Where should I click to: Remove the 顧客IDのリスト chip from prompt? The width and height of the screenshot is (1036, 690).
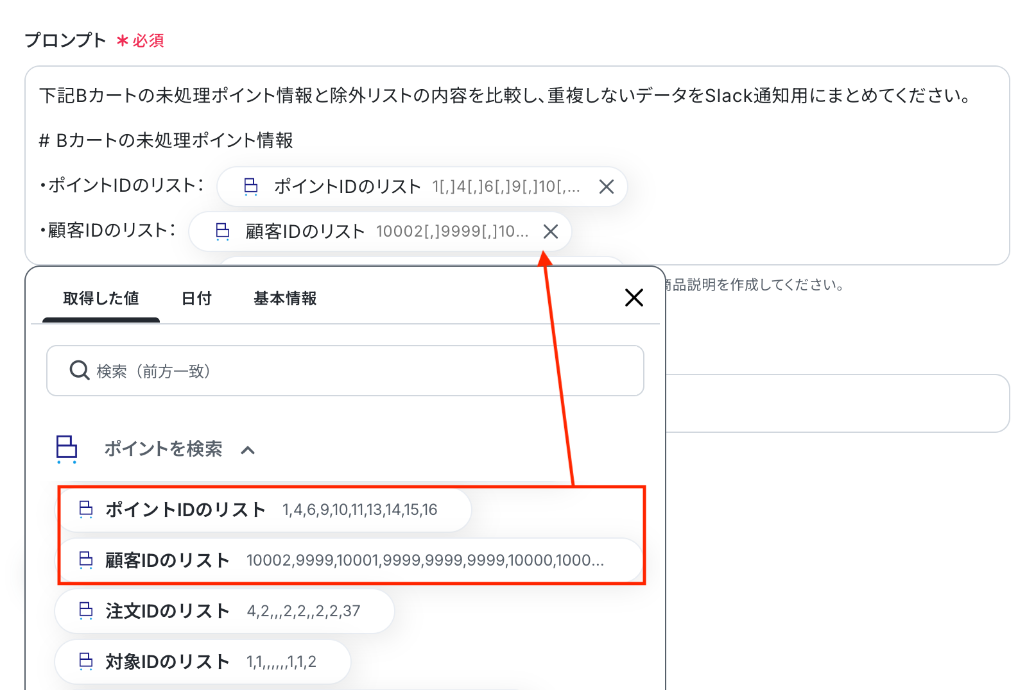click(550, 231)
